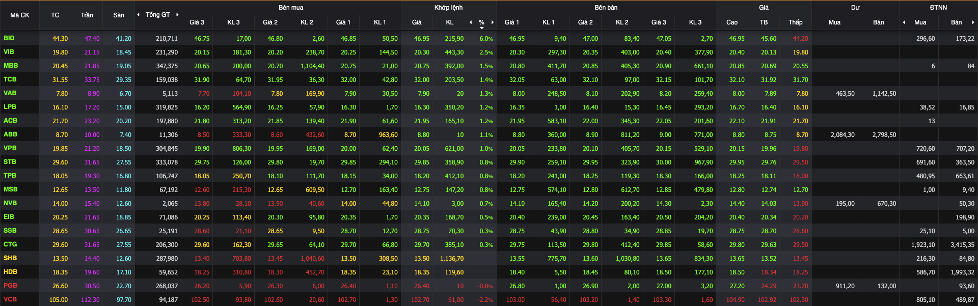
Task: Click the 159,038 total value for TCB
Action: point(167,80)
